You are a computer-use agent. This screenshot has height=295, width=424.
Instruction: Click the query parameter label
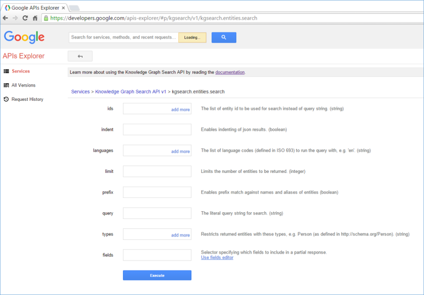tap(108, 213)
